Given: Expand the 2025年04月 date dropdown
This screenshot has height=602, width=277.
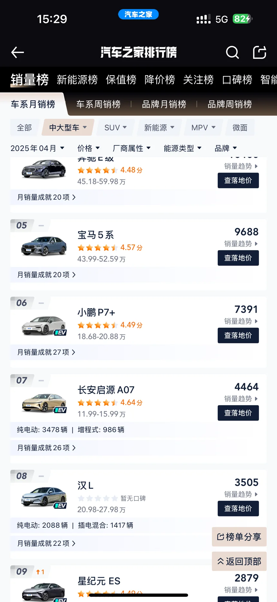Looking at the screenshot, I should 37,148.
